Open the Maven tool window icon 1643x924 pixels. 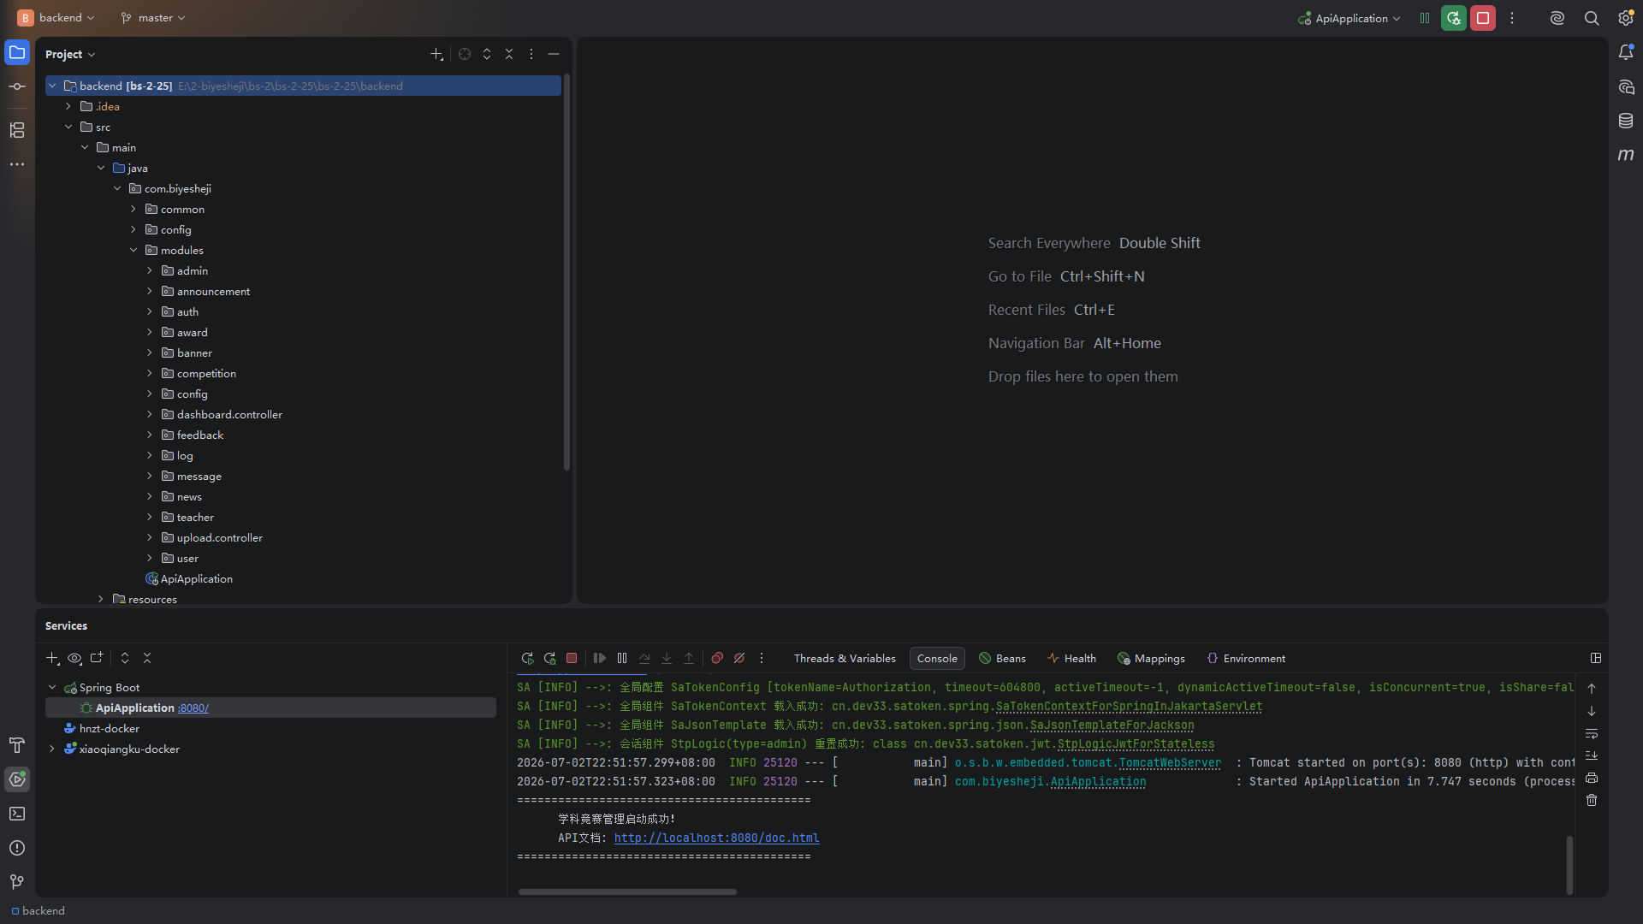tap(1626, 155)
